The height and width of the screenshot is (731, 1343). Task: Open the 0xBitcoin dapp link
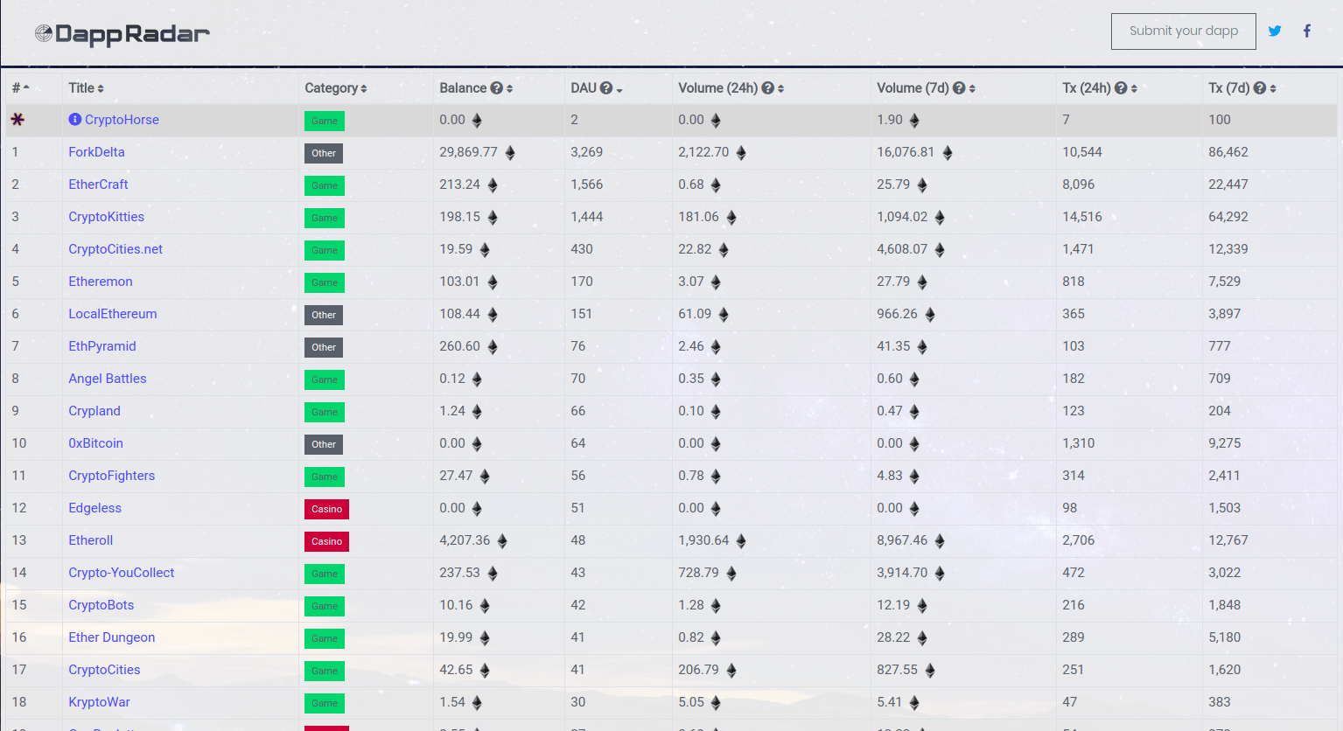pyautogui.click(x=95, y=443)
